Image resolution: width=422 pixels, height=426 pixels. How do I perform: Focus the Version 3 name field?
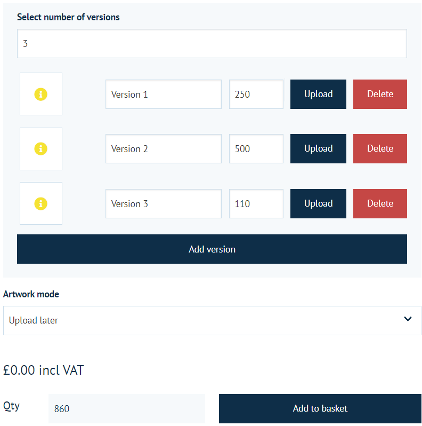pyautogui.click(x=164, y=203)
